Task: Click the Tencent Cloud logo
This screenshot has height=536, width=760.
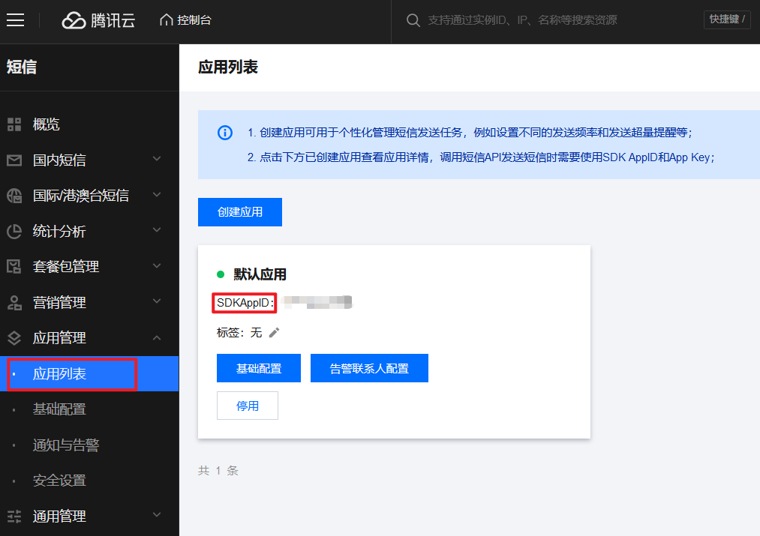Action: [98, 20]
